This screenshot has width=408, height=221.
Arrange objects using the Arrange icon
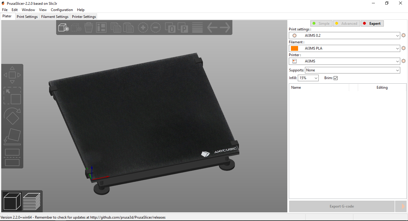coord(101,28)
